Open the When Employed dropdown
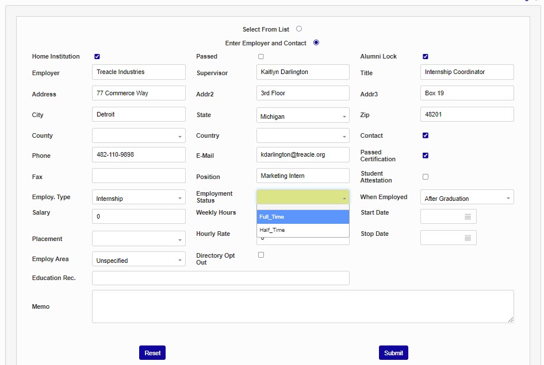 (467, 198)
